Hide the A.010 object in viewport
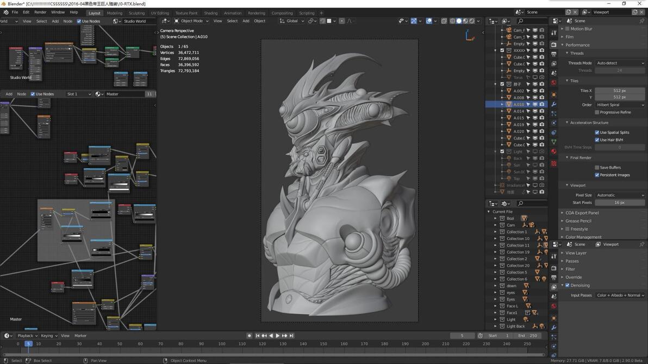 pyautogui.click(x=535, y=104)
